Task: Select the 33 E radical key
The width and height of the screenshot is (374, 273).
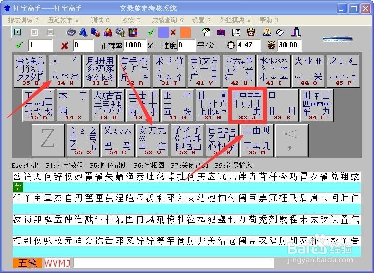Action: 100,71
